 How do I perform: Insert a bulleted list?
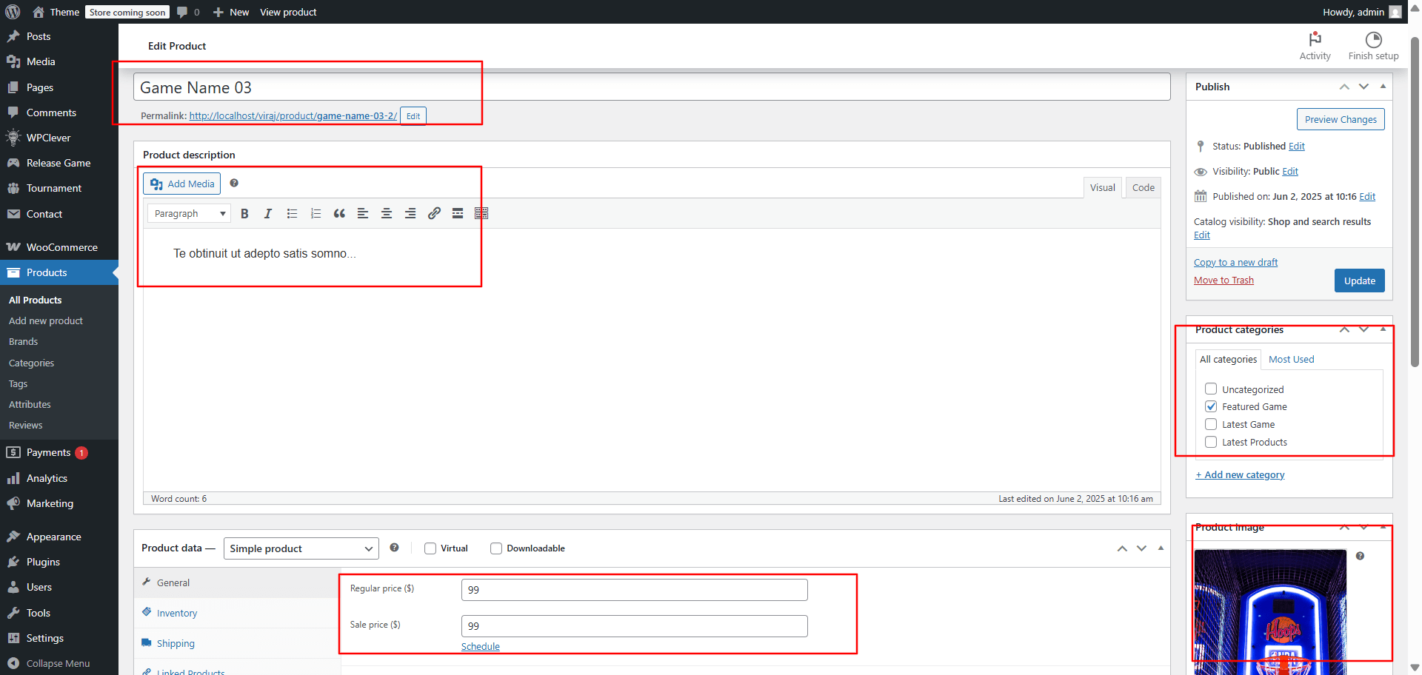click(292, 213)
